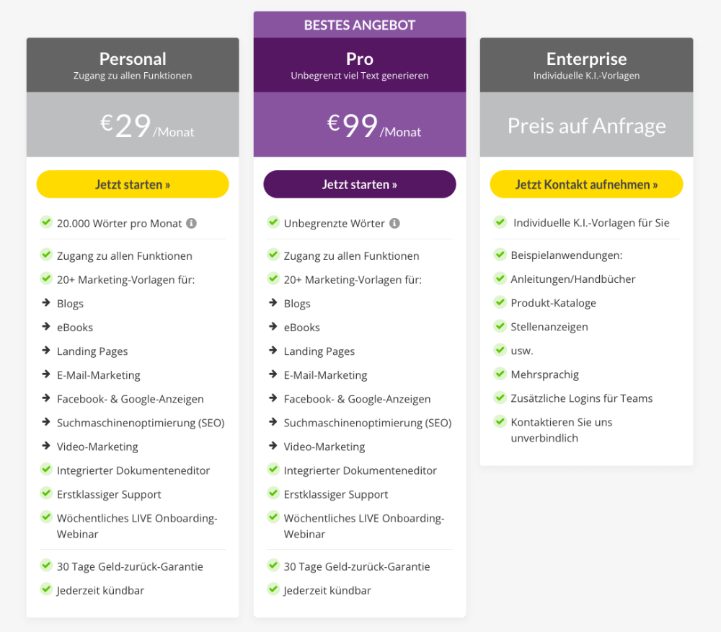Click arrow icon before Landing Pages in Personal plan
The height and width of the screenshot is (632, 721).
46,351
